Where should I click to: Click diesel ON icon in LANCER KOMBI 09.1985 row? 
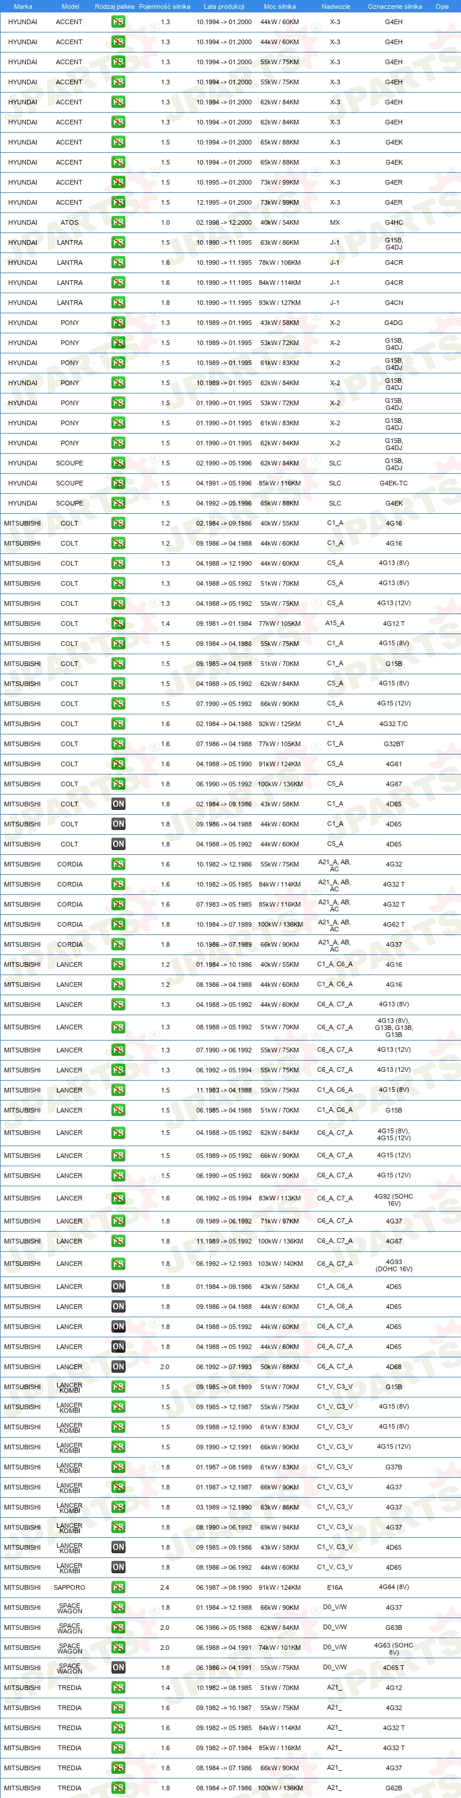pyautogui.click(x=118, y=1547)
